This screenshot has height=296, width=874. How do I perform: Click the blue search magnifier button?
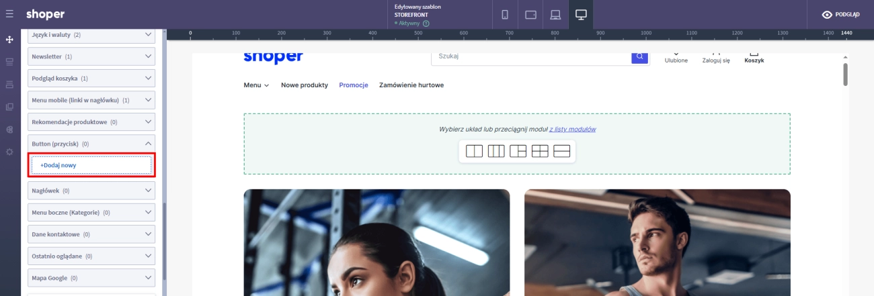pos(640,56)
